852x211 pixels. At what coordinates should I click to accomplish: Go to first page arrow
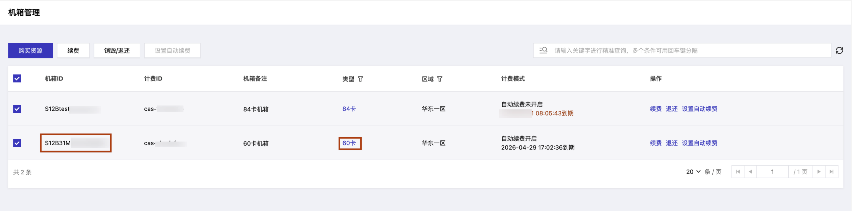tap(738, 172)
